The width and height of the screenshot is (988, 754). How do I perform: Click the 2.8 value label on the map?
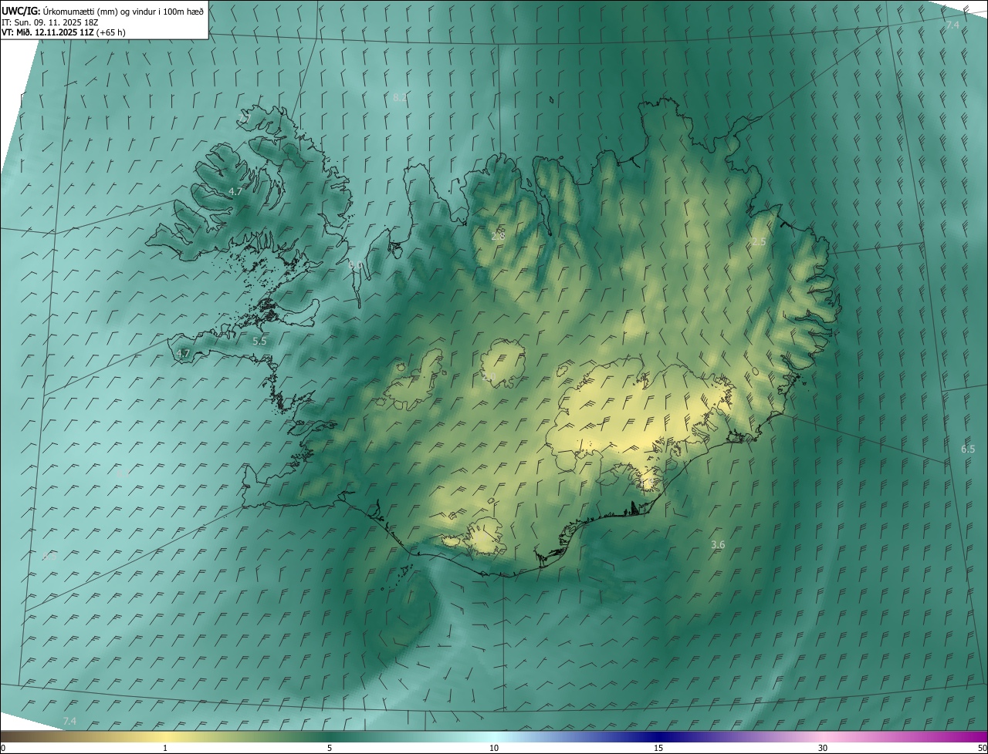point(498,236)
